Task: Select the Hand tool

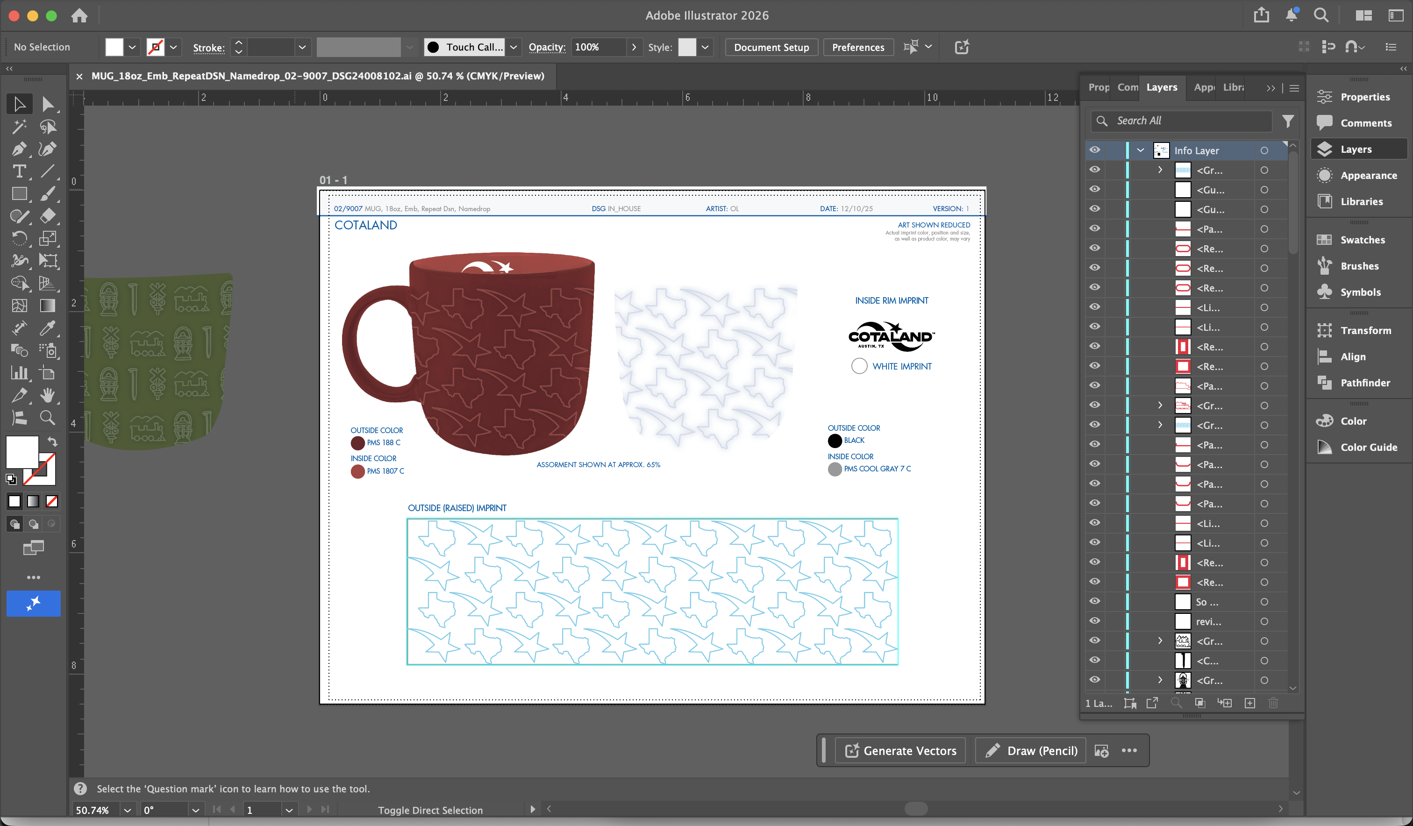Action: tap(48, 395)
